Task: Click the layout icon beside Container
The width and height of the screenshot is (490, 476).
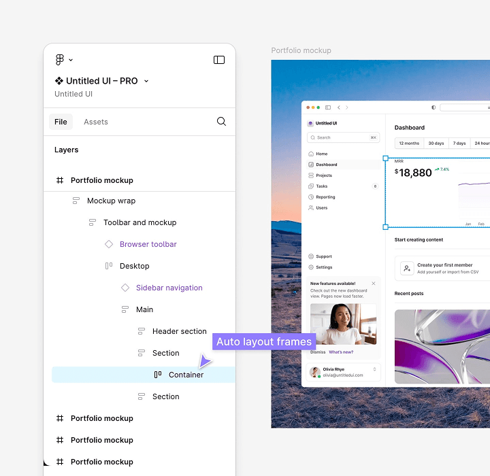Action: (x=158, y=375)
